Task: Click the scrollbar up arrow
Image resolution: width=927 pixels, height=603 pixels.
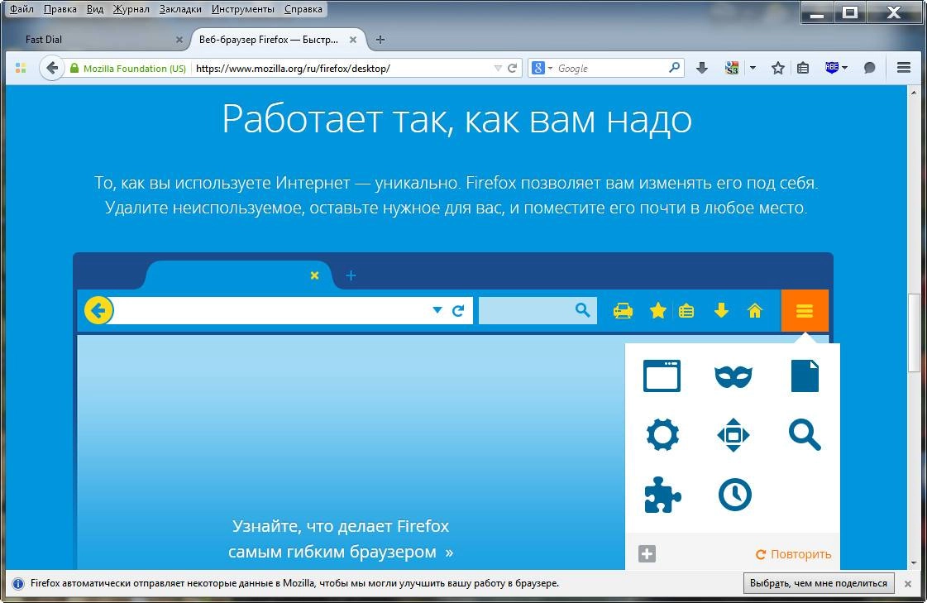Action: point(914,92)
